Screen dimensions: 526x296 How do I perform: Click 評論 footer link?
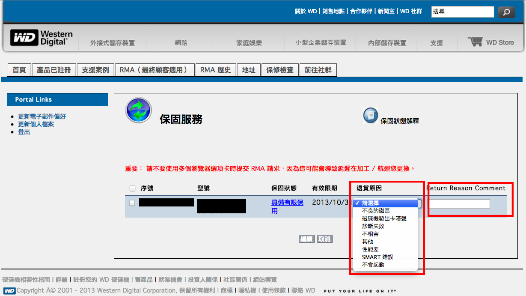[62, 279]
